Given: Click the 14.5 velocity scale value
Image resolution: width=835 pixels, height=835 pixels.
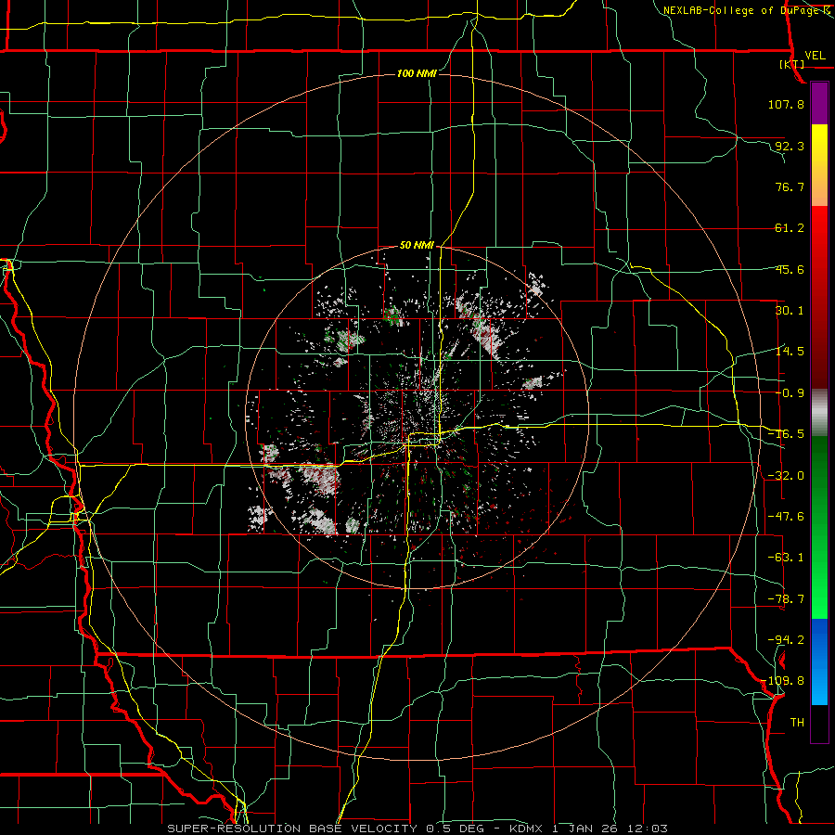Looking at the screenshot, I should coord(790,352).
